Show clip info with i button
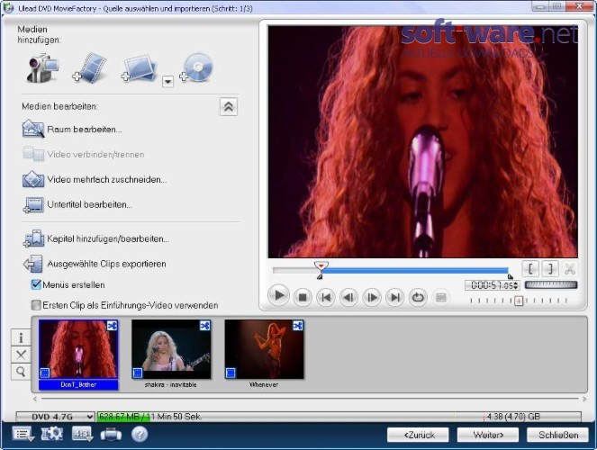 point(21,337)
